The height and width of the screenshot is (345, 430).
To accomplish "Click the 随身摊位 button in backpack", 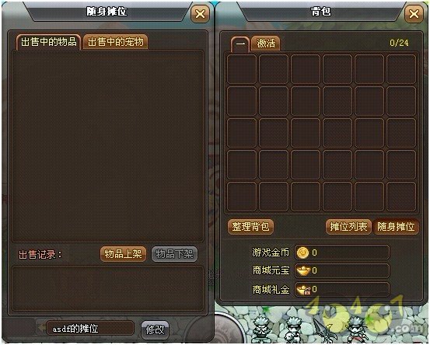I will click(396, 227).
